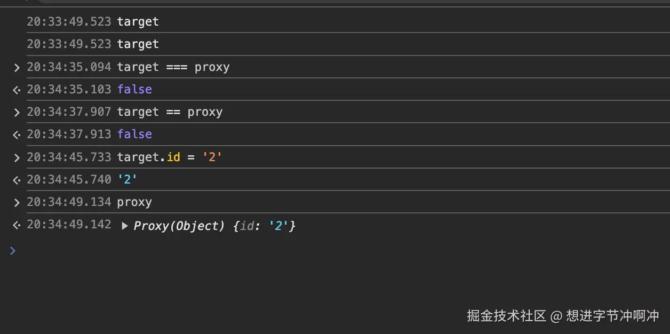This screenshot has height=334, width=670.
Task: Click the output arrow at 20:34:45.740
Action: pyautogui.click(x=17, y=180)
